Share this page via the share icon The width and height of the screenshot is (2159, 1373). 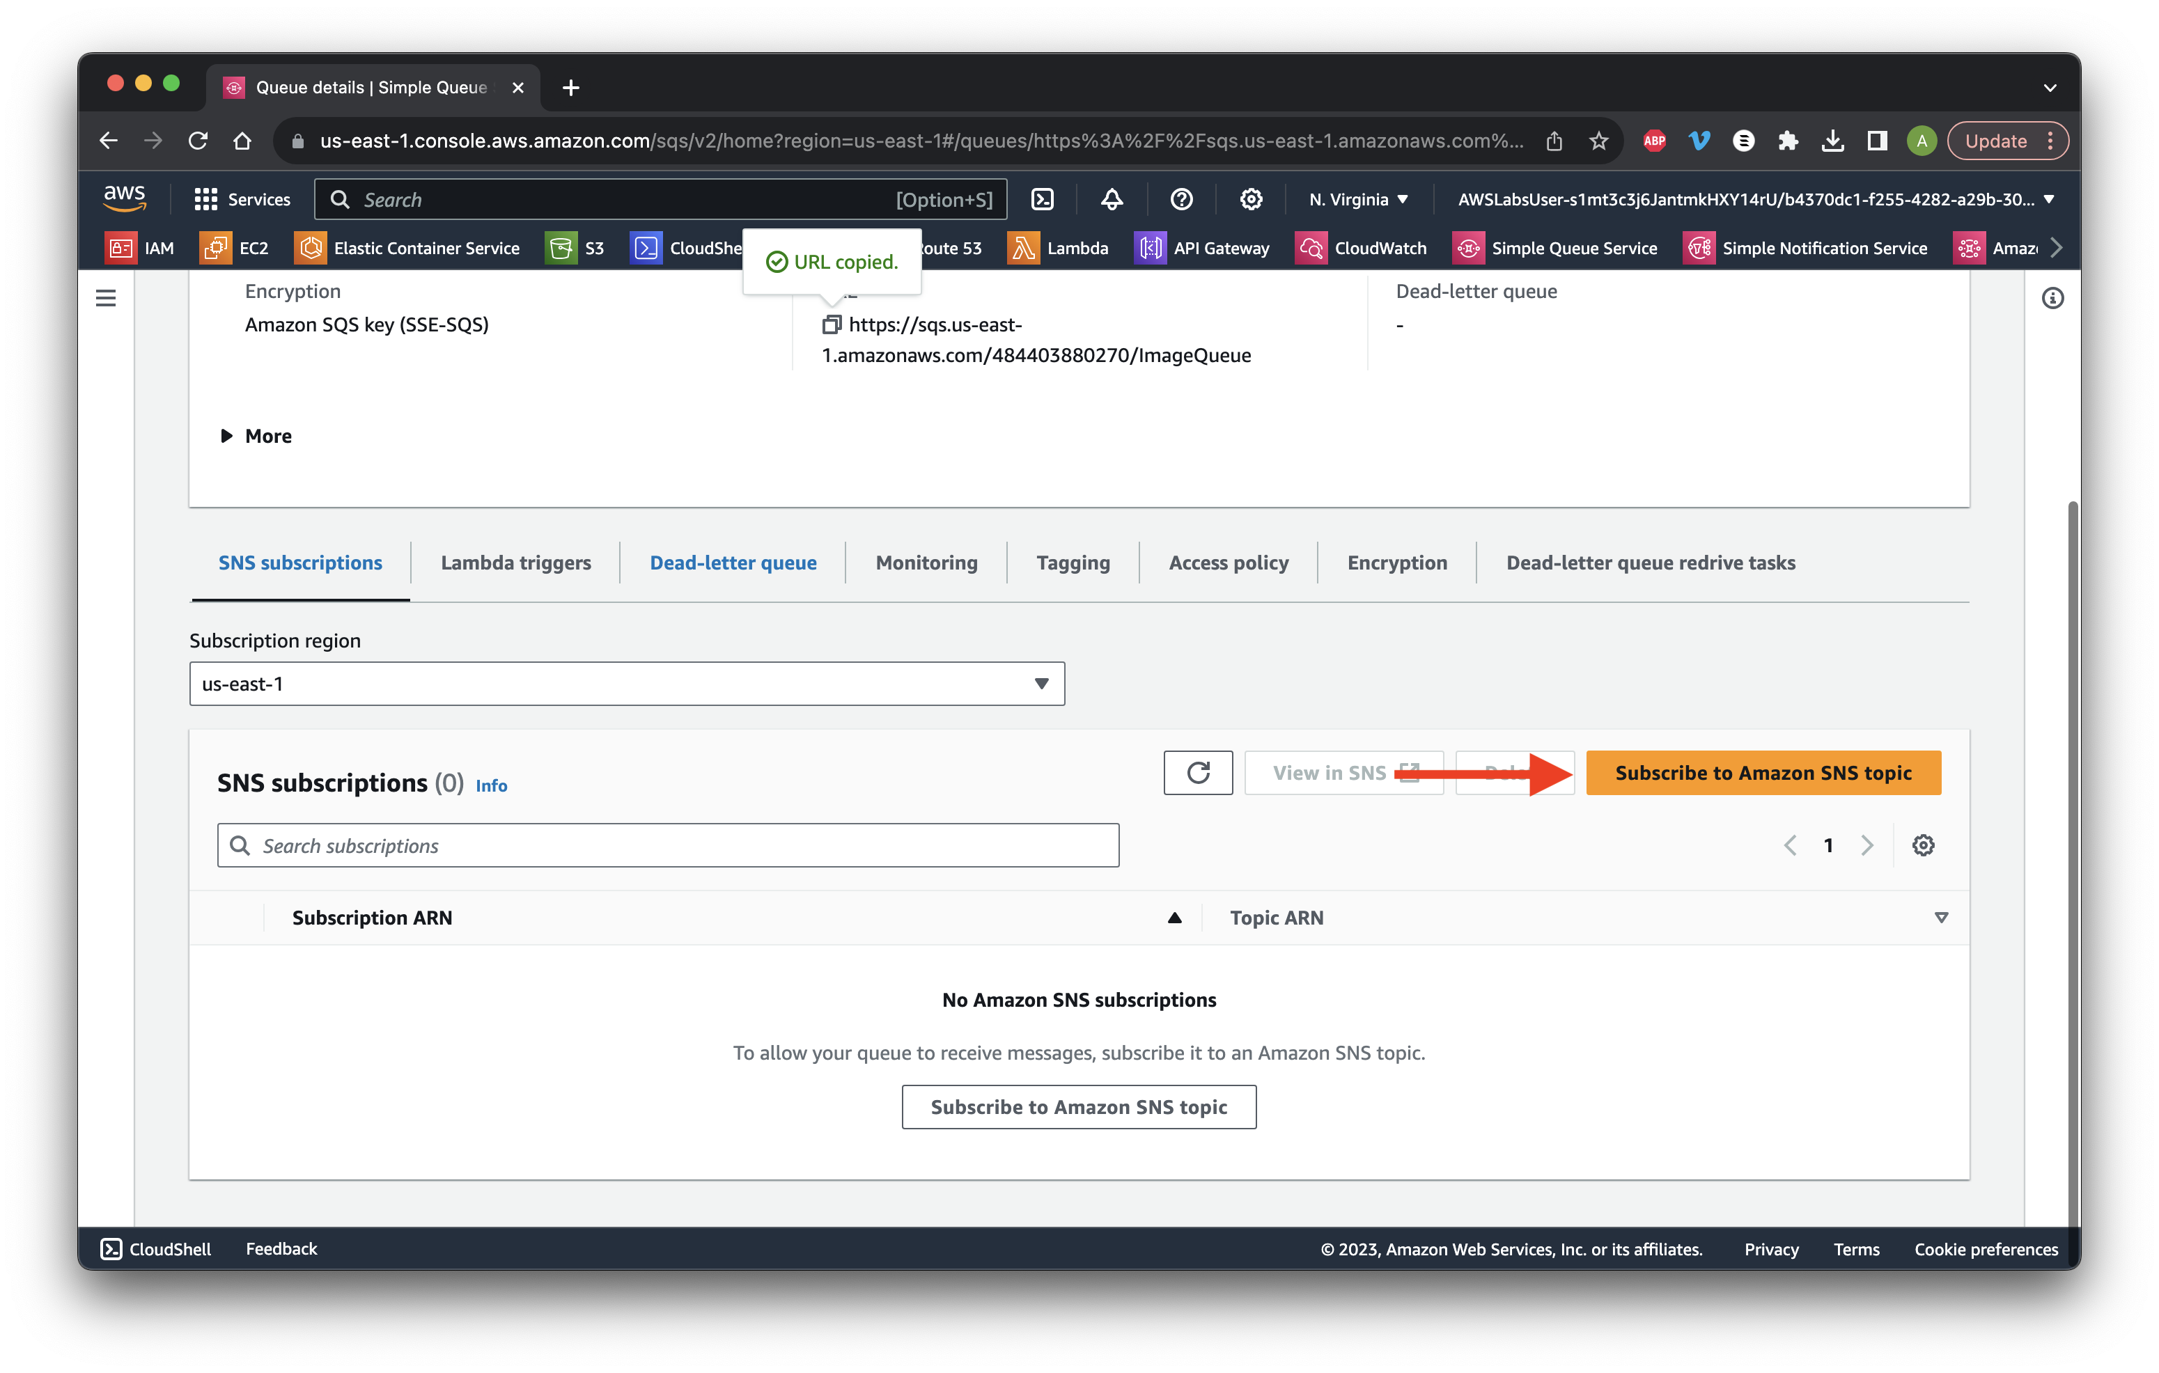(x=1554, y=141)
